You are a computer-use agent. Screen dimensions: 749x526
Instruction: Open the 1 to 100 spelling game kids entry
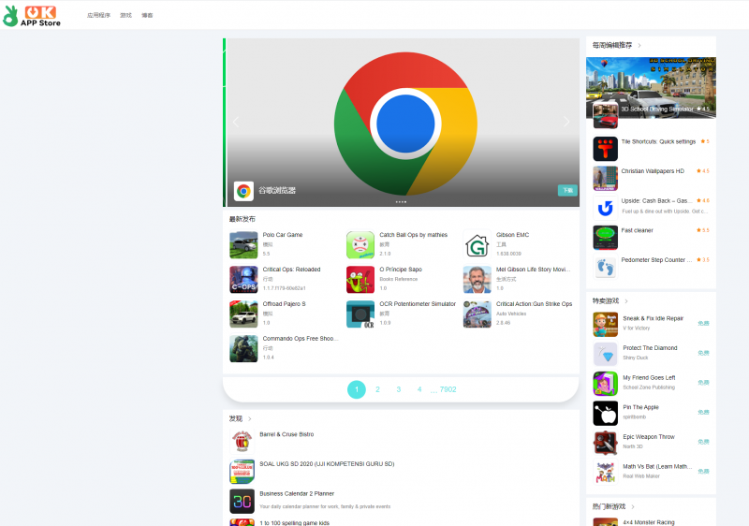[x=294, y=522]
